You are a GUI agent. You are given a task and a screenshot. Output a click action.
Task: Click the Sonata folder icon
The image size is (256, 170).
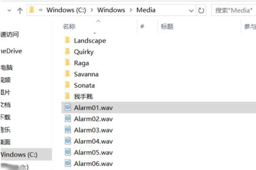pos(67,85)
